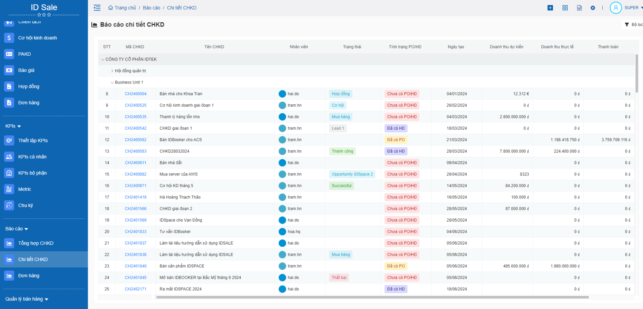Click the chart icon beside Báo cáo chi tiết CHKD

[94, 25]
